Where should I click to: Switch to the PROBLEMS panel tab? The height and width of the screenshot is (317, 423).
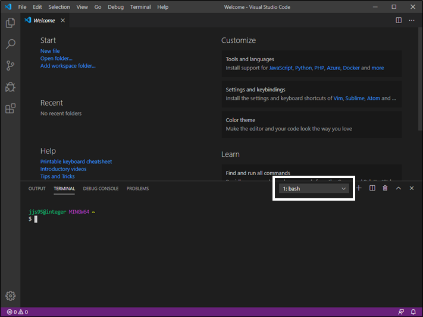(137, 189)
